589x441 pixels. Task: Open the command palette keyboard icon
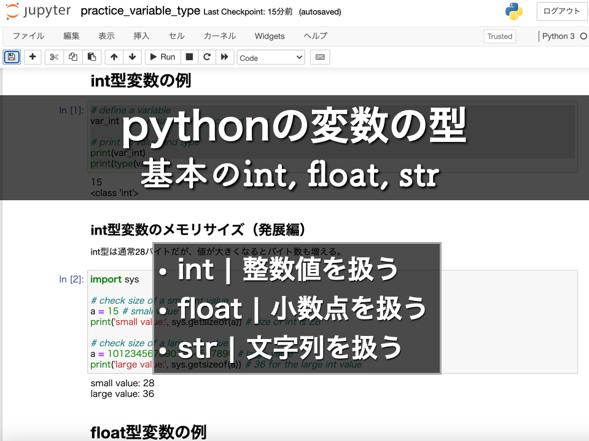pyautogui.click(x=320, y=57)
